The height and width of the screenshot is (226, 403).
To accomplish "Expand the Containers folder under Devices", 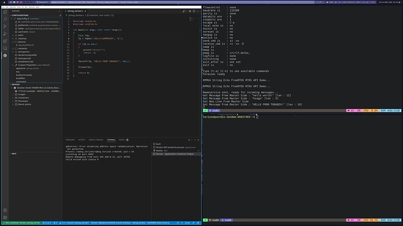I will point(13,98).
